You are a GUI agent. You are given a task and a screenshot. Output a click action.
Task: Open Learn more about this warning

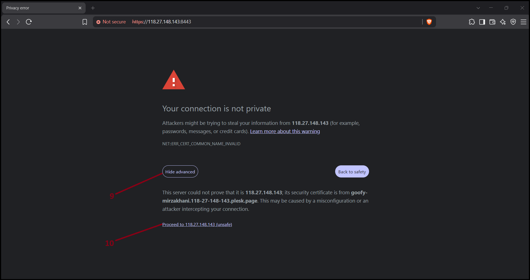pyautogui.click(x=285, y=131)
